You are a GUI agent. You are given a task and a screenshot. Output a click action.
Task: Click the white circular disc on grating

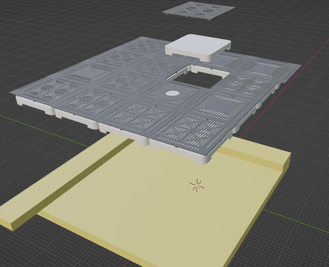coord(172,93)
